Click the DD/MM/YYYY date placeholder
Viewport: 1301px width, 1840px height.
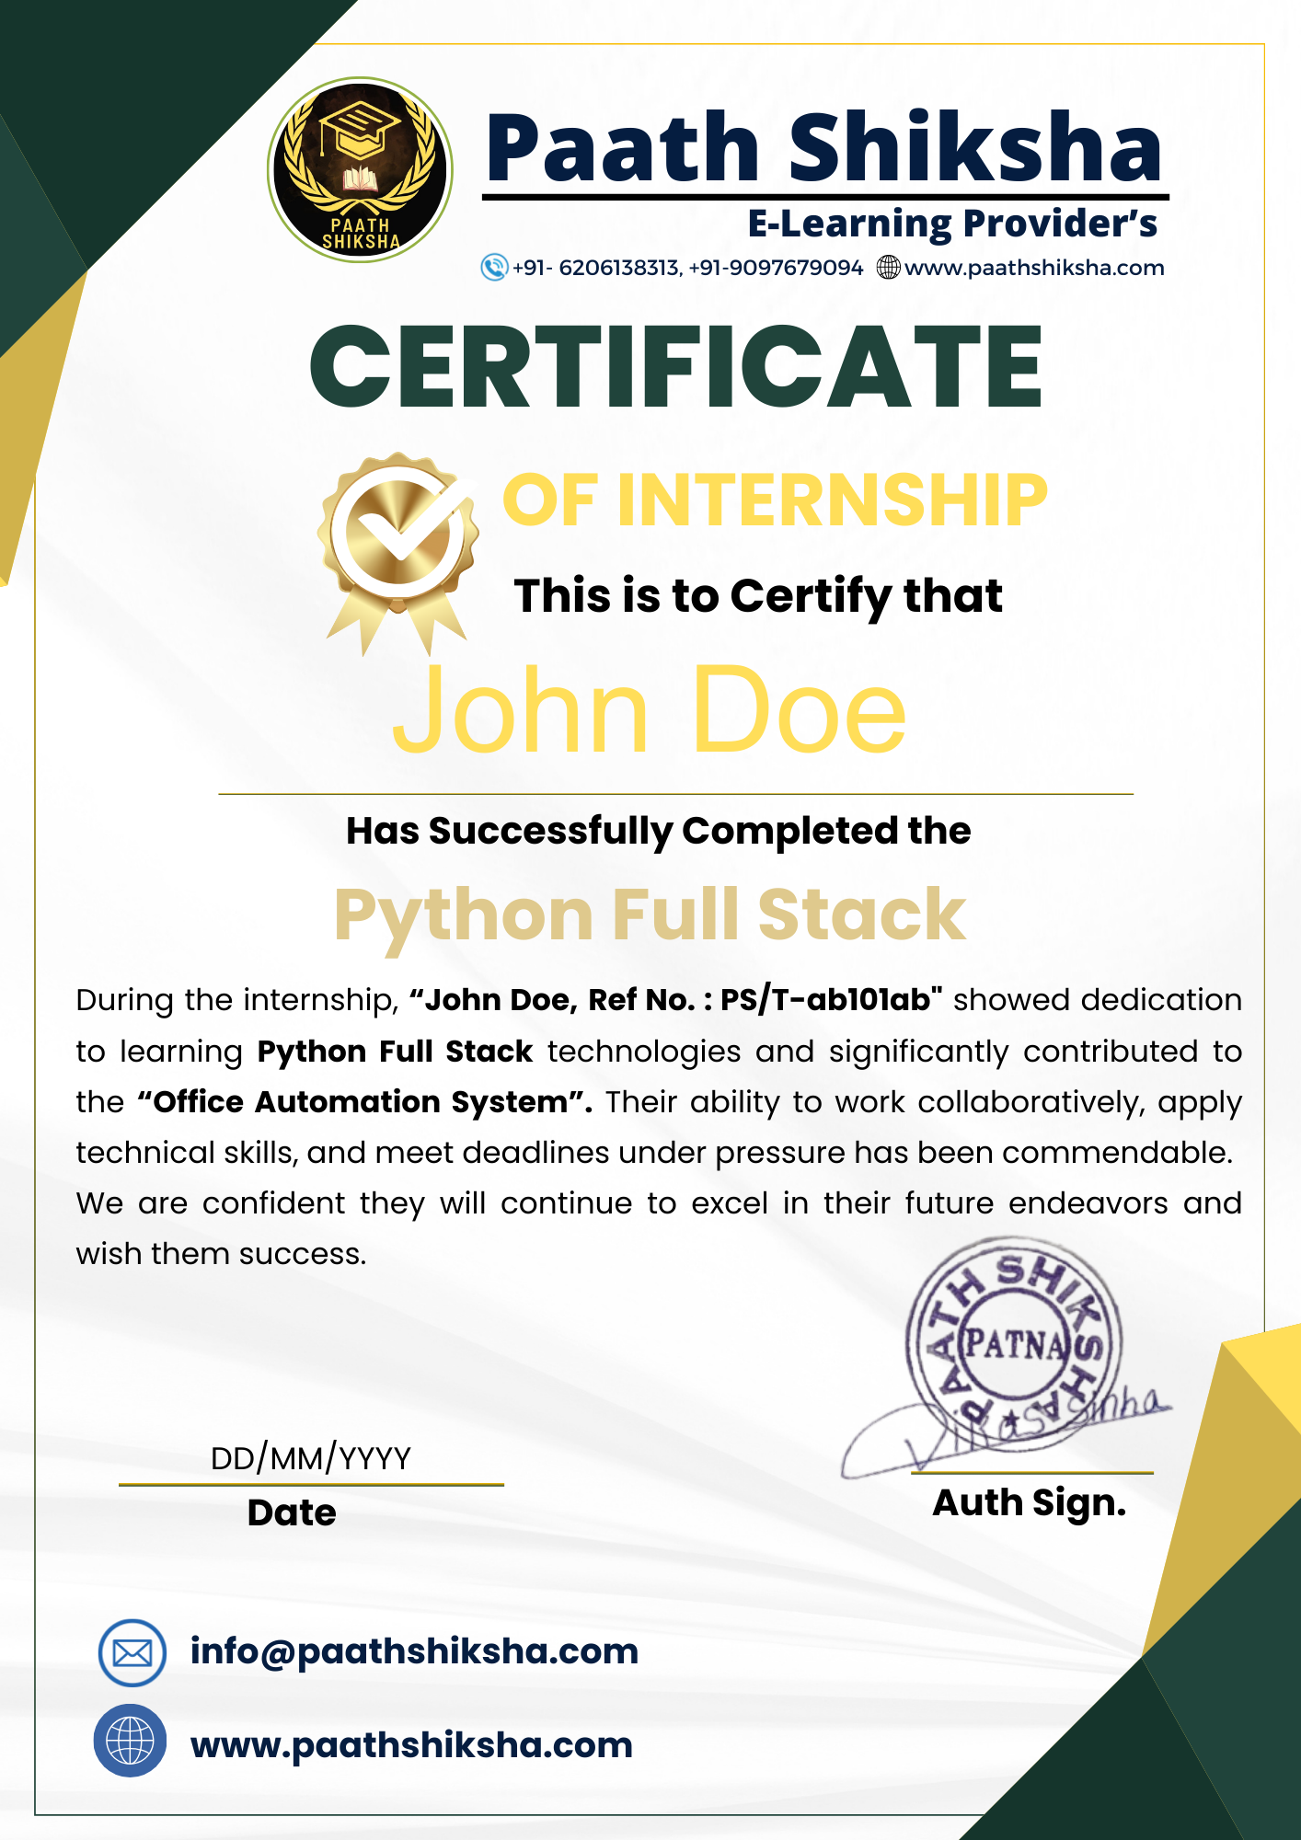(311, 1459)
